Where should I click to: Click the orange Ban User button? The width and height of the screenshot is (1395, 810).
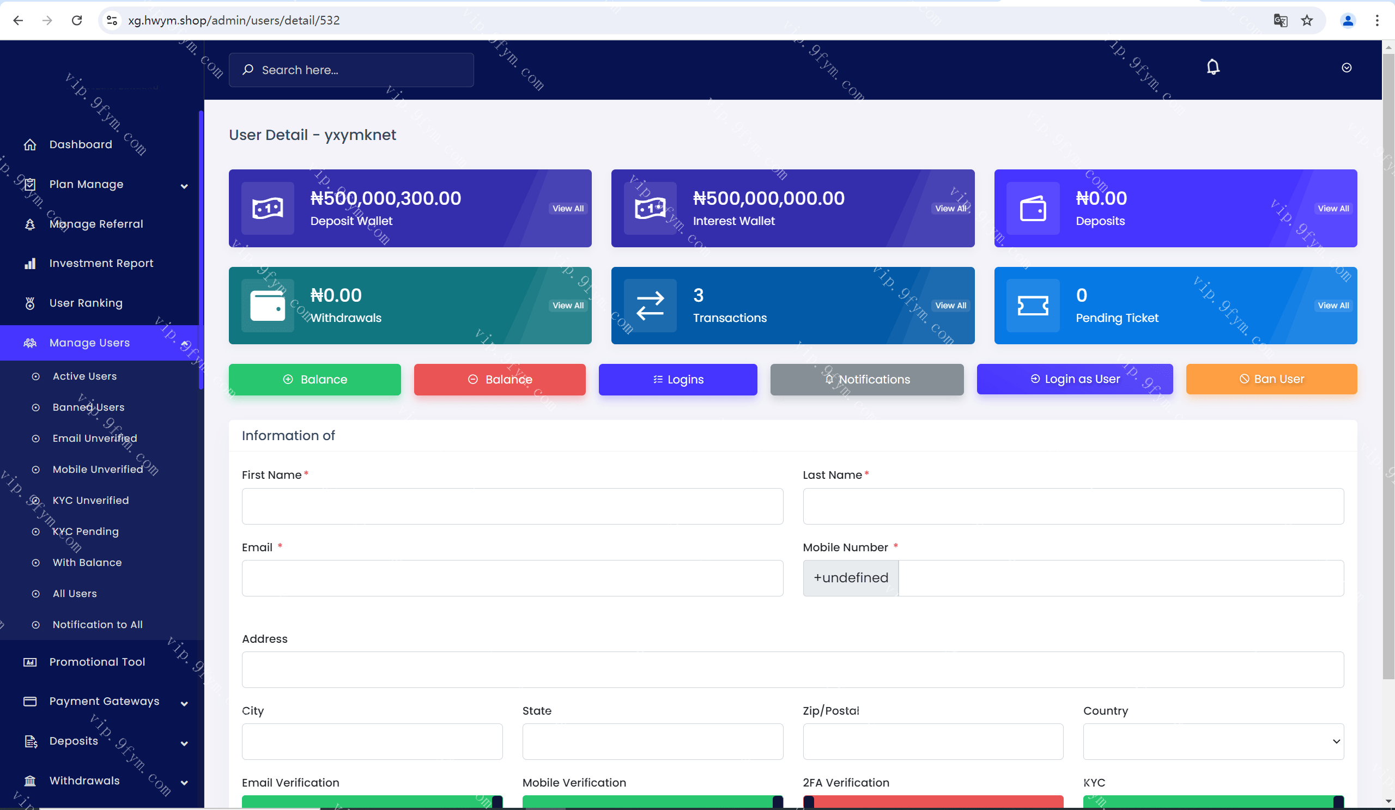click(x=1271, y=379)
